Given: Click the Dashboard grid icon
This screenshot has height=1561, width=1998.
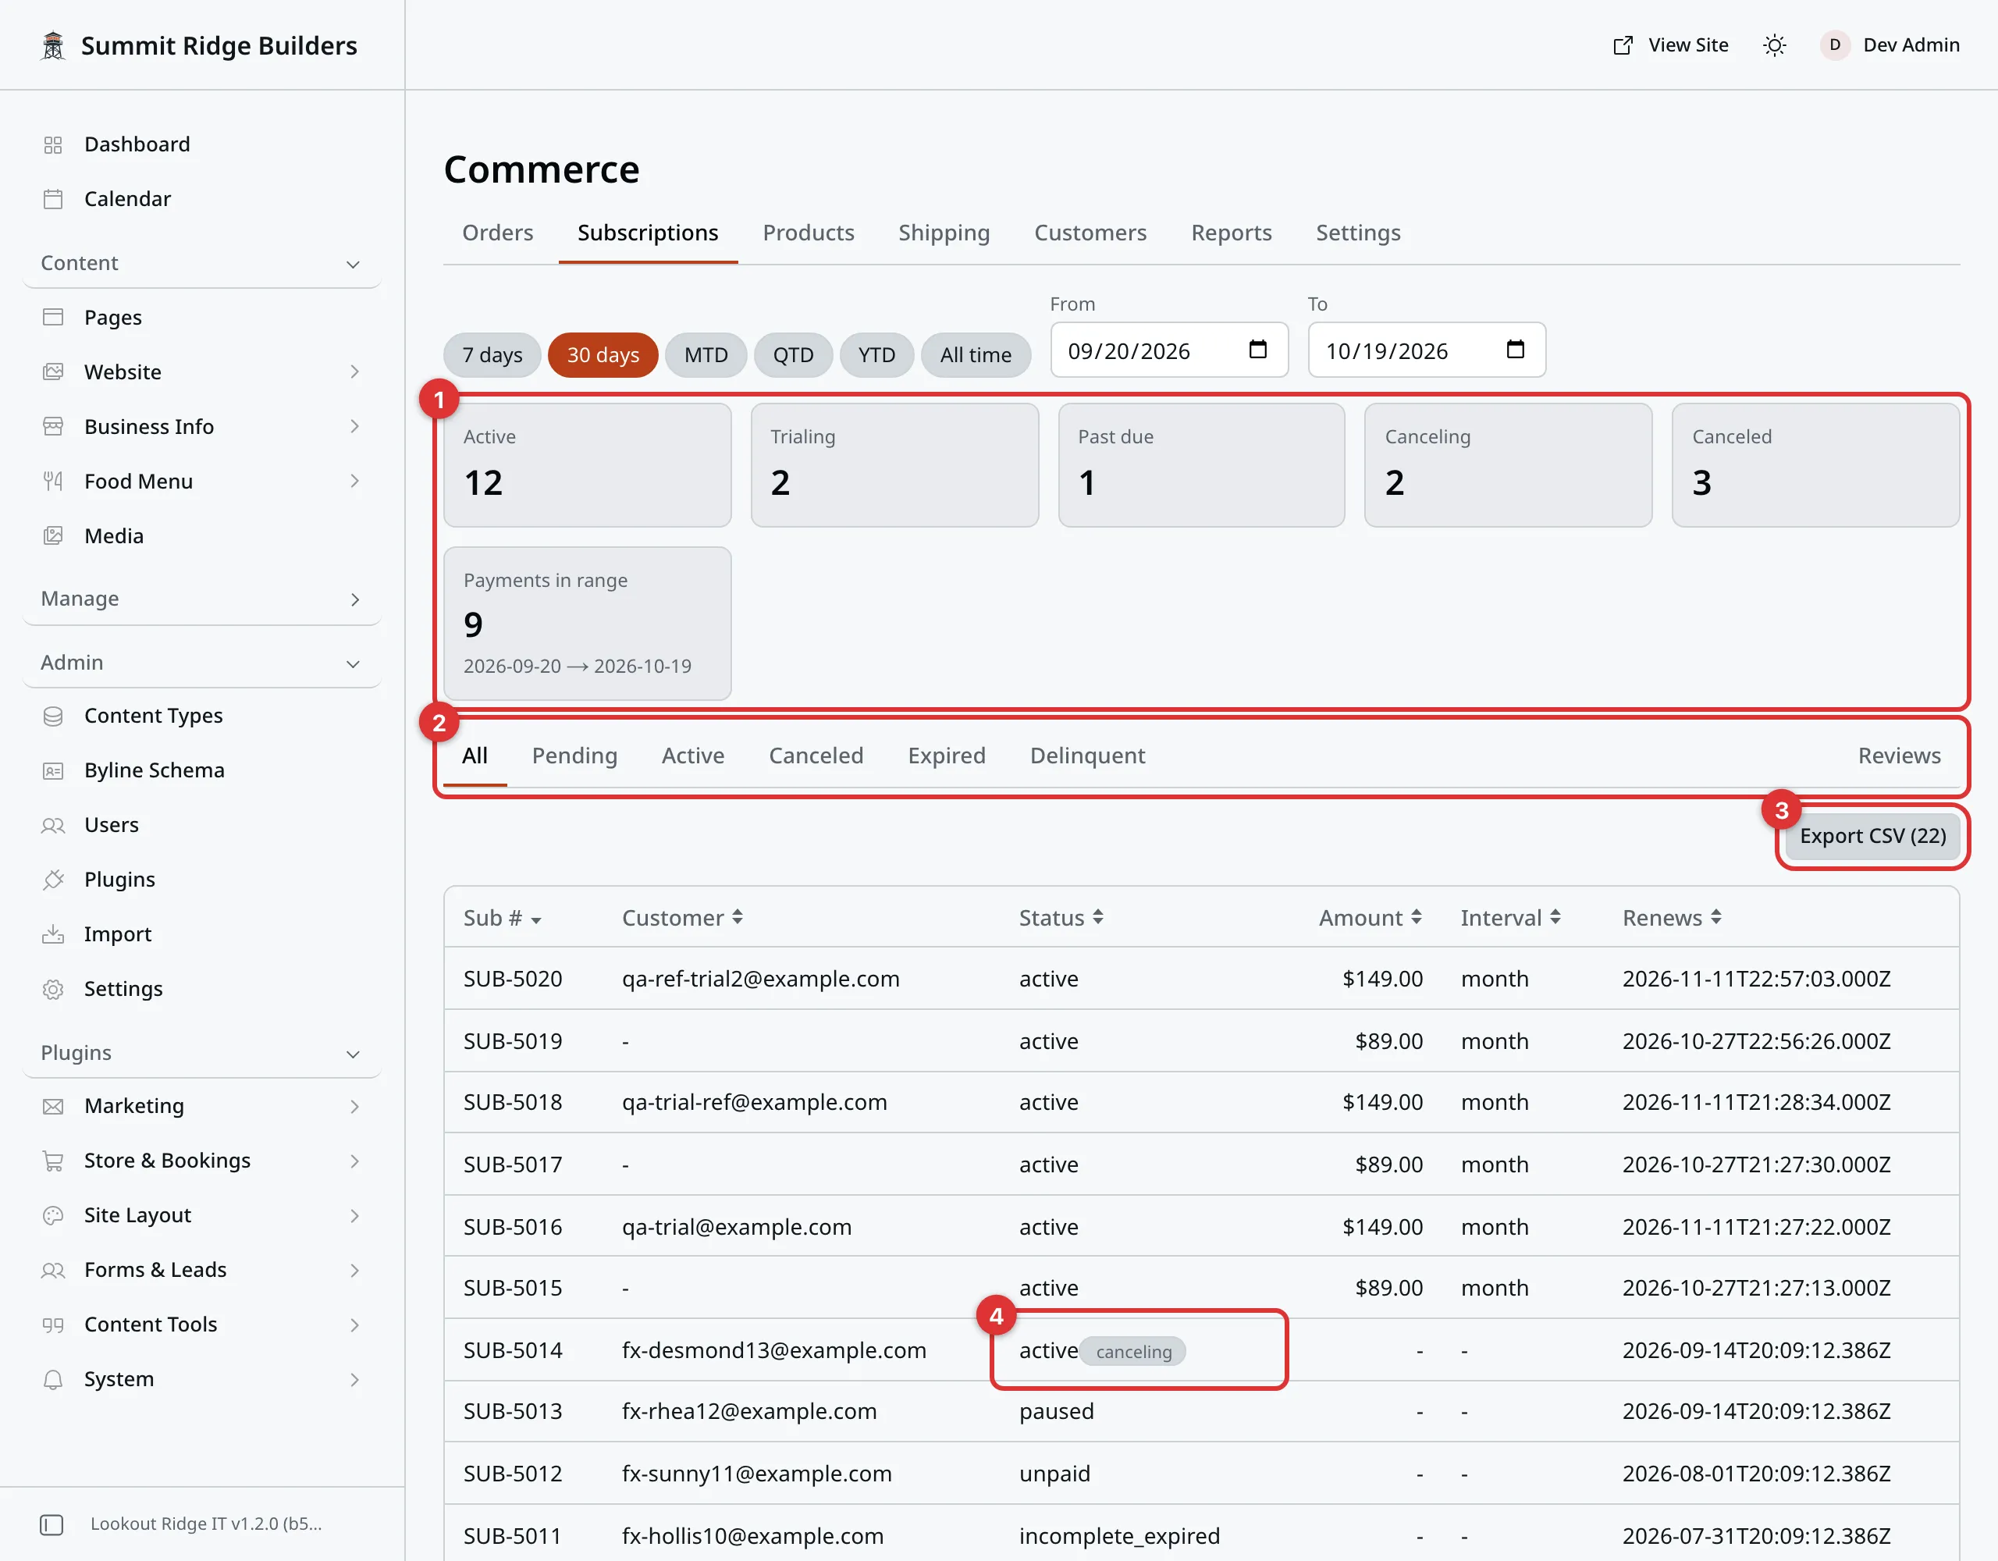Looking at the screenshot, I should [x=53, y=144].
